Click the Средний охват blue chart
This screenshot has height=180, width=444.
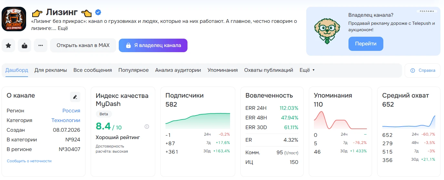(409, 122)
